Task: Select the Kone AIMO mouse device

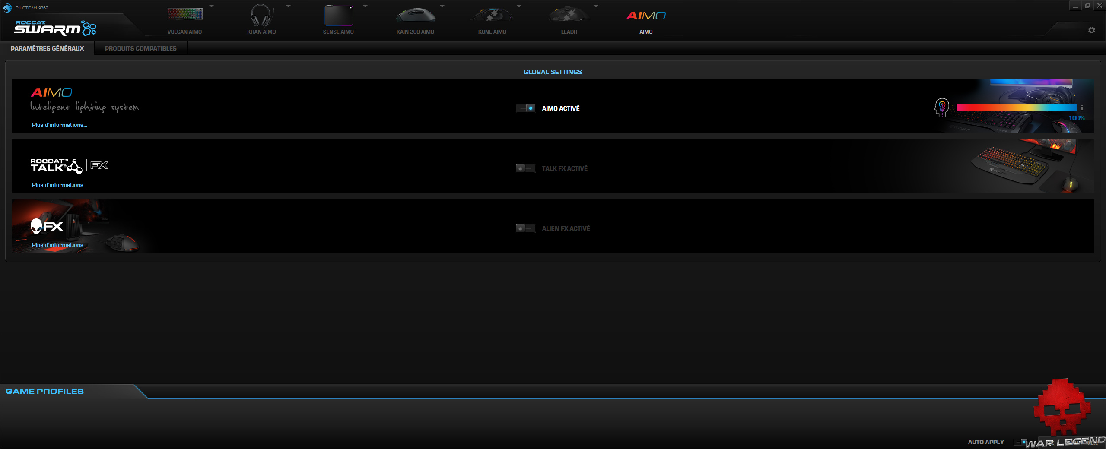Action: [492, 19]
